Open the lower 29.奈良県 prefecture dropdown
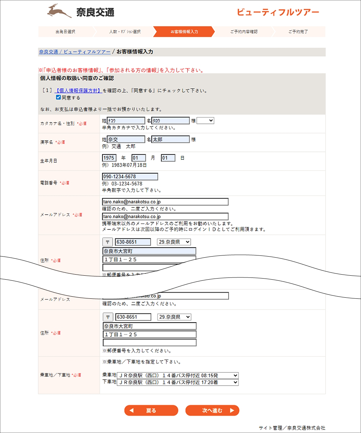This screenshot has width=361, height=433. coord(174,317)
